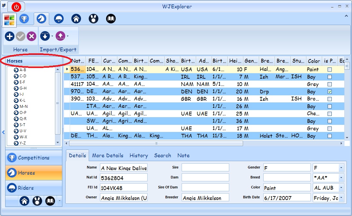This screenshot has height=216, width=352.
Task: Open the house icon ribbon tab
Action: tap(76, 19)
